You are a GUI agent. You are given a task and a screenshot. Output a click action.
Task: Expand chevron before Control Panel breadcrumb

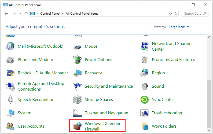pyautogui.click(x=37, y=14)
